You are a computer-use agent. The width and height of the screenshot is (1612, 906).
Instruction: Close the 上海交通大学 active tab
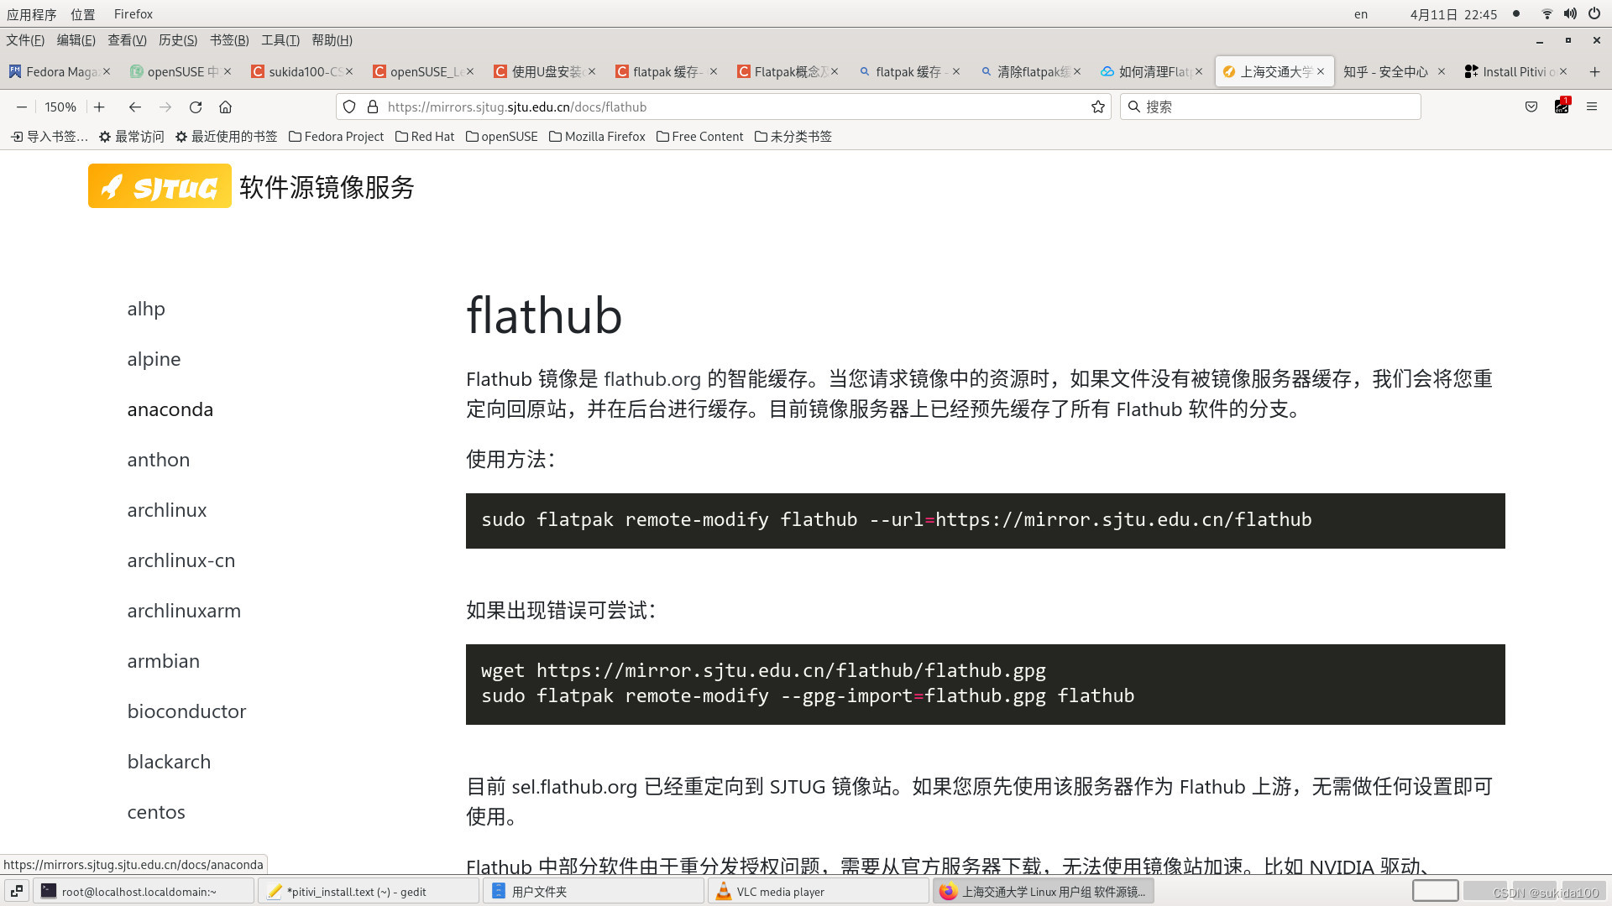point(1321,71)
